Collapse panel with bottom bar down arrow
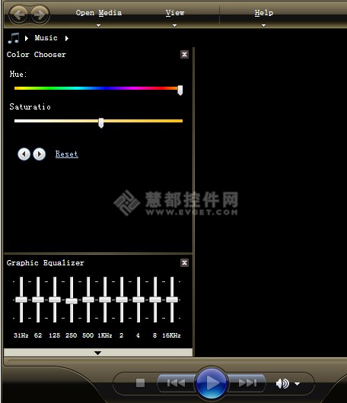Image resolution: width=347 pixels, height=403 pixels. (97, 353)
